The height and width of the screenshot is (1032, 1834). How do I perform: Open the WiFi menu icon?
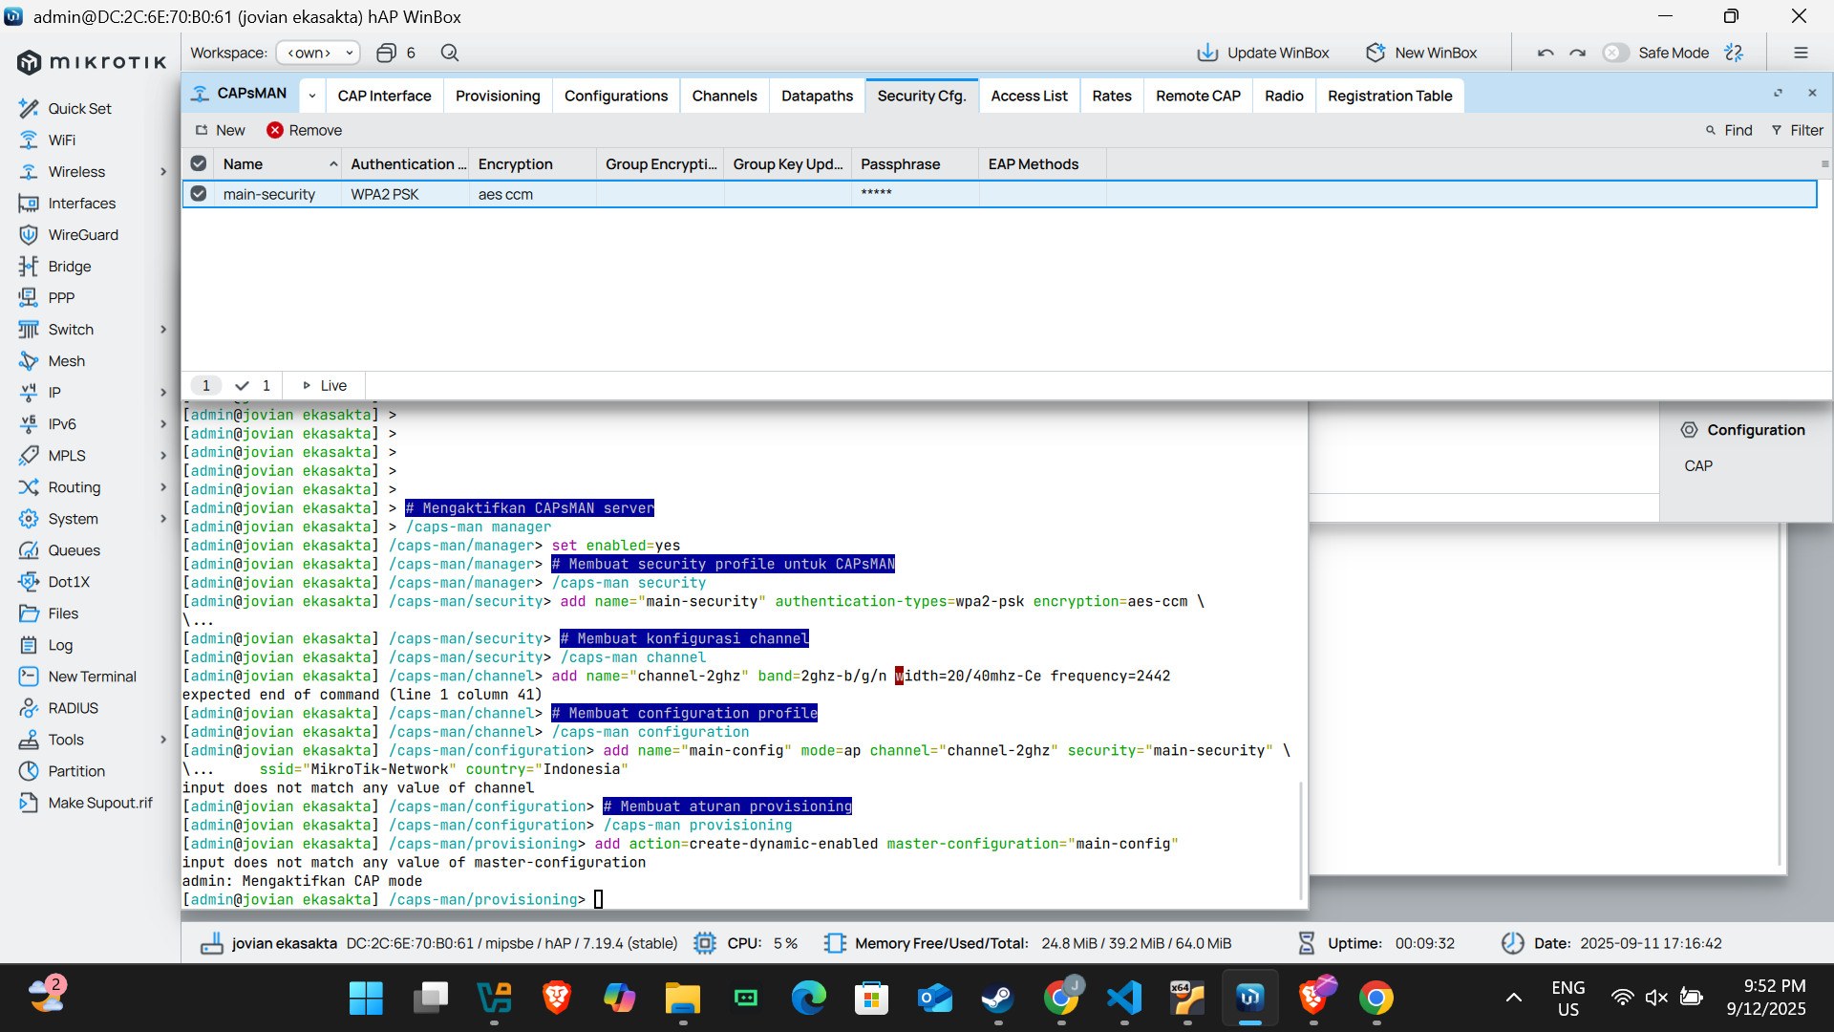29,140
